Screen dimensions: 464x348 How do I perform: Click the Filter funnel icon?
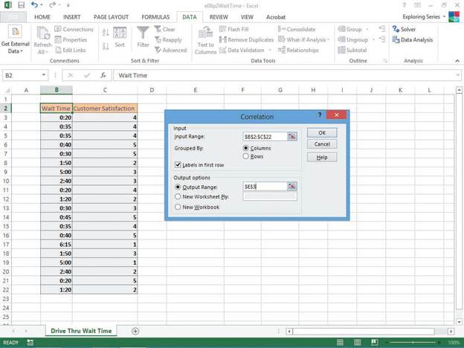[143, 34]
